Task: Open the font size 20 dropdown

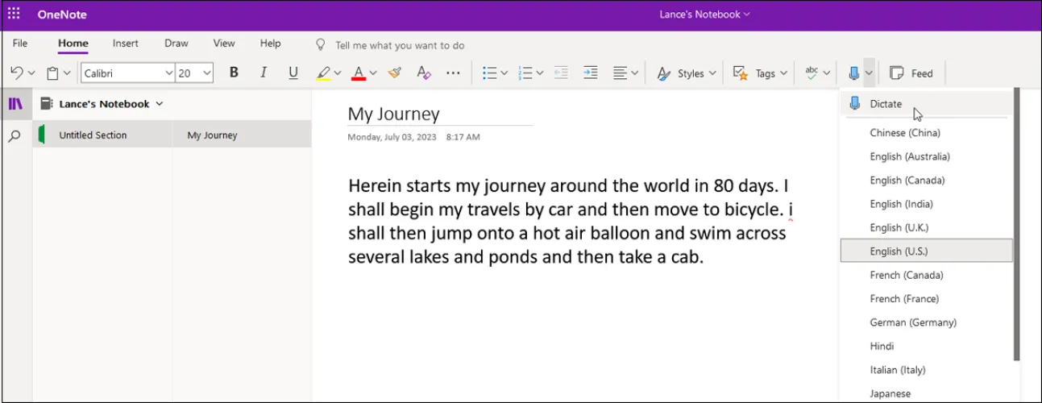Action: [207, 73]
